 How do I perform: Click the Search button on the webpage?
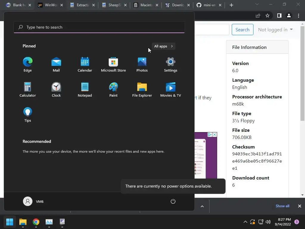pos(242,30)
